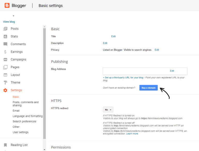The image size is (199, 151).
Task: Click the Blogger logo icon
Action: pos(7,5)
